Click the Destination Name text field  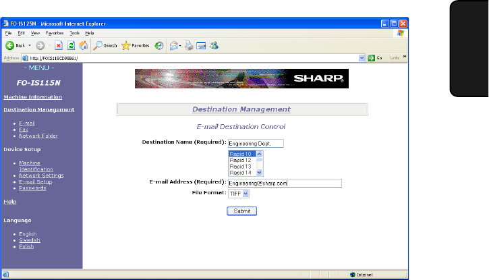pos(255,143)
